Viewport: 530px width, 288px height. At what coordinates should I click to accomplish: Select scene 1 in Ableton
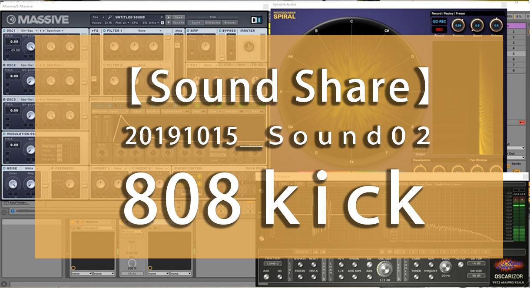coord(516,32)
